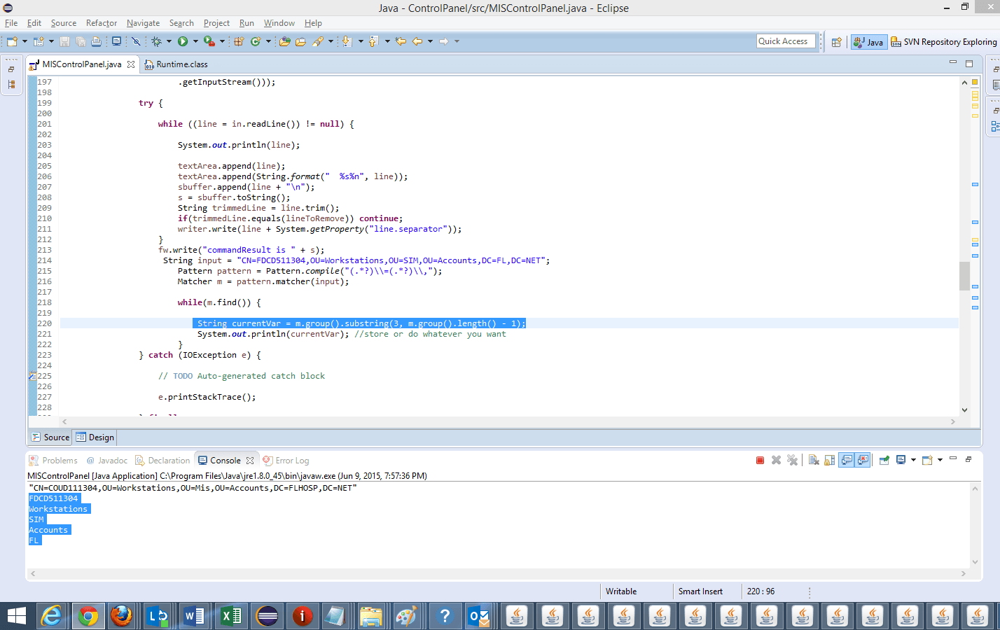Click the Pin Console icon

tap(884, 460)
